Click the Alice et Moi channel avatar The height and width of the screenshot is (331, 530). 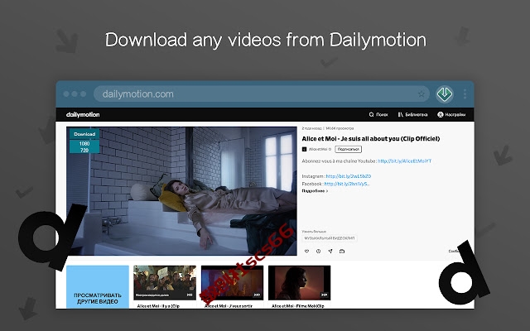(304, 149)
